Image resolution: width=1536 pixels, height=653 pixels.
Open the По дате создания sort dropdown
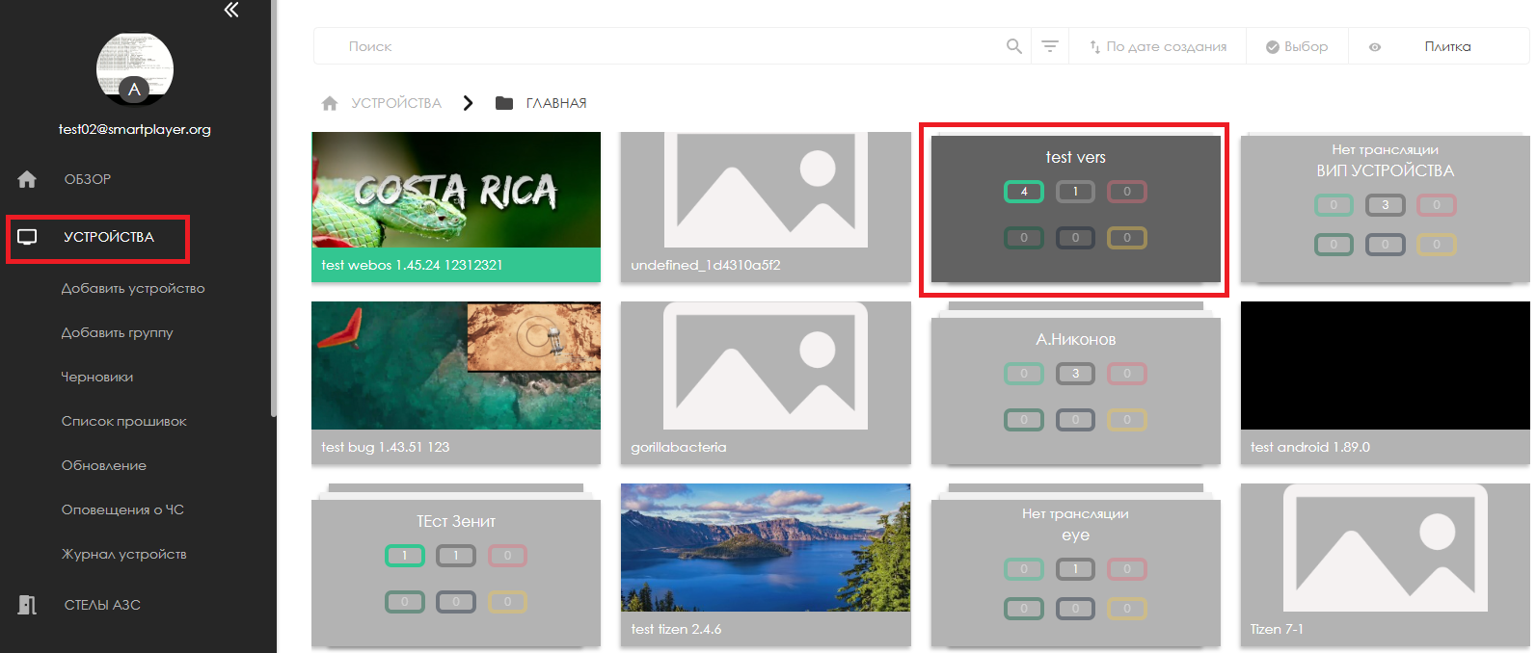(x=1158, y=46)
